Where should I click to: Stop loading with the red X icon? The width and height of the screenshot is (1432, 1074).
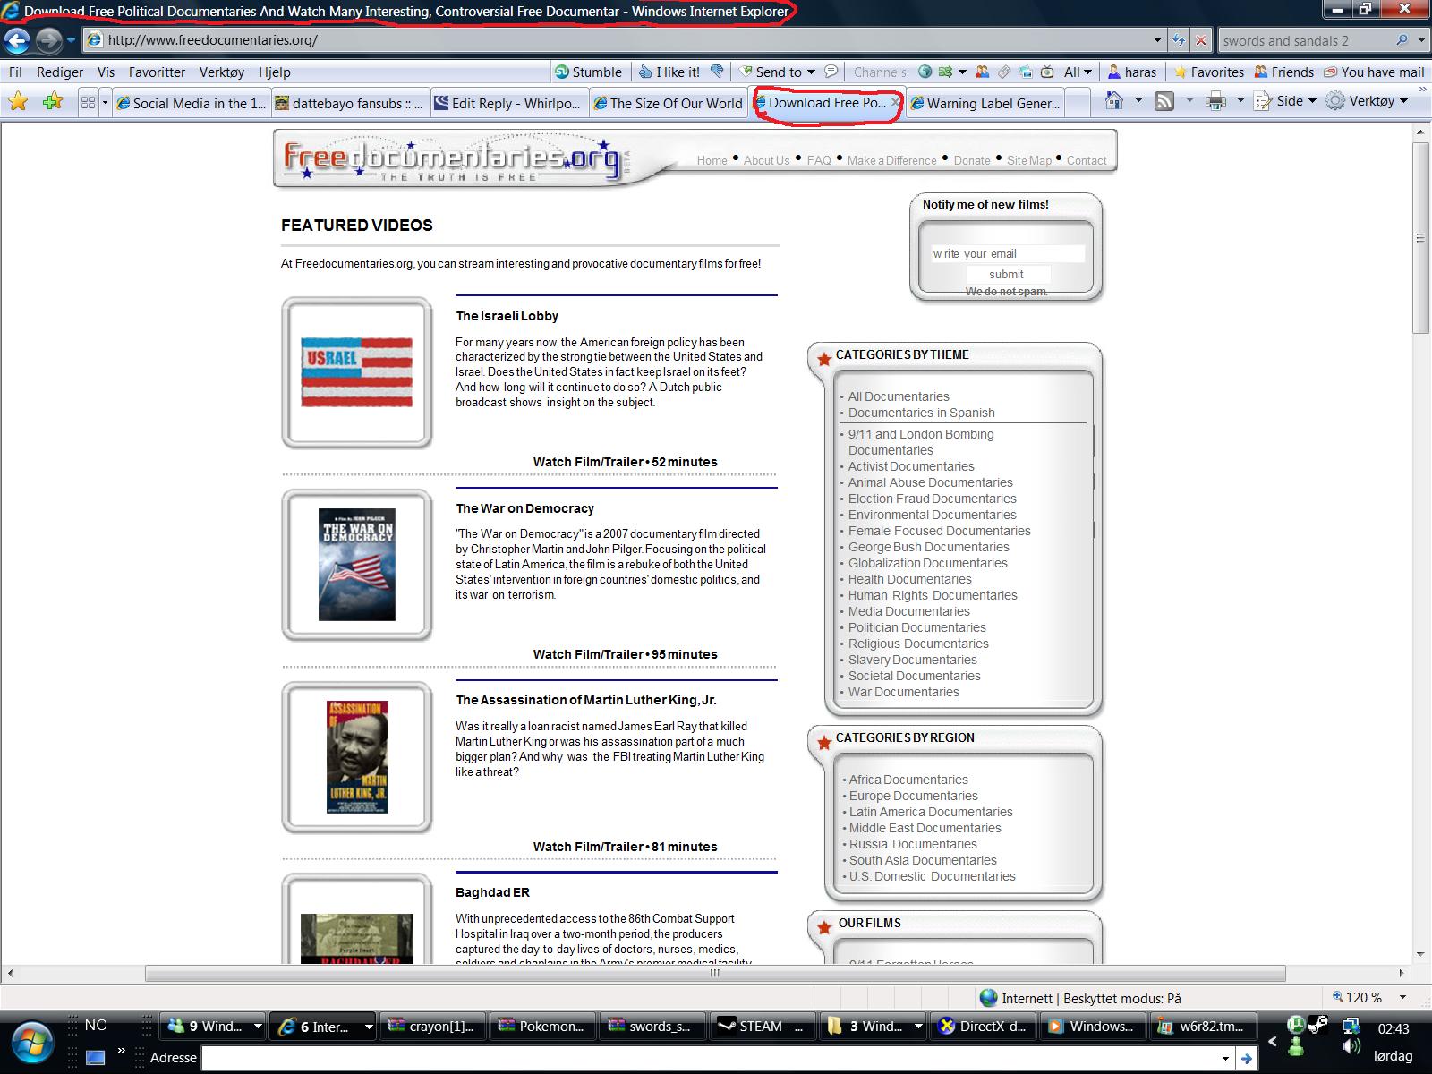pos(1201,40)
